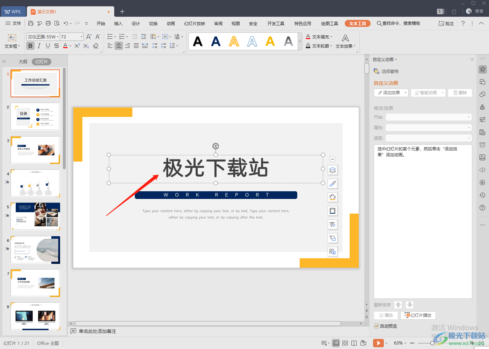Open the slide layout icon in floating toolbar
This screenshot has width=489, height=349.
point(332,210)
